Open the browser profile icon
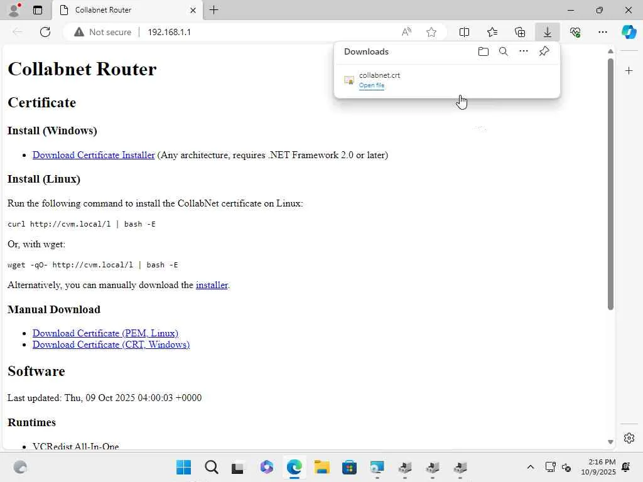The width and height of the screenshot is (643, 482). coord(14,10)
